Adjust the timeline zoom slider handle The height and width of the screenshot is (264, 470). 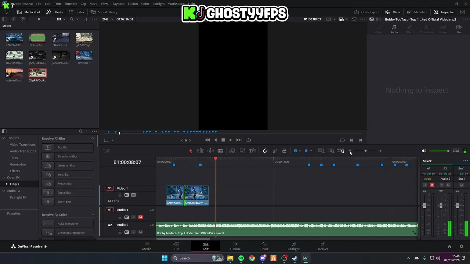point(365,151)
